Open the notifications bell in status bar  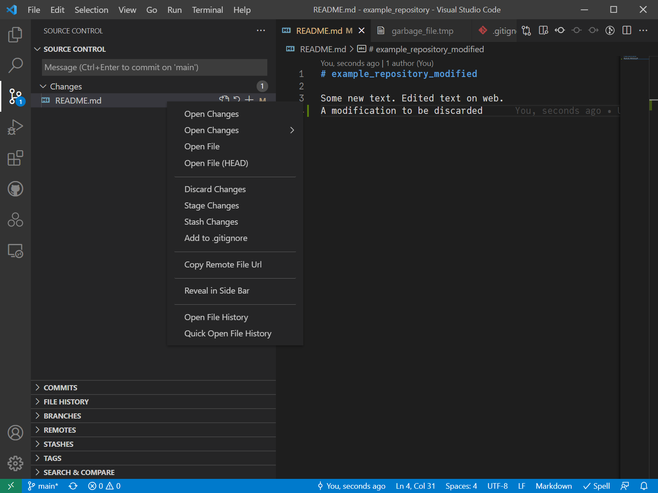pos(644,486)
